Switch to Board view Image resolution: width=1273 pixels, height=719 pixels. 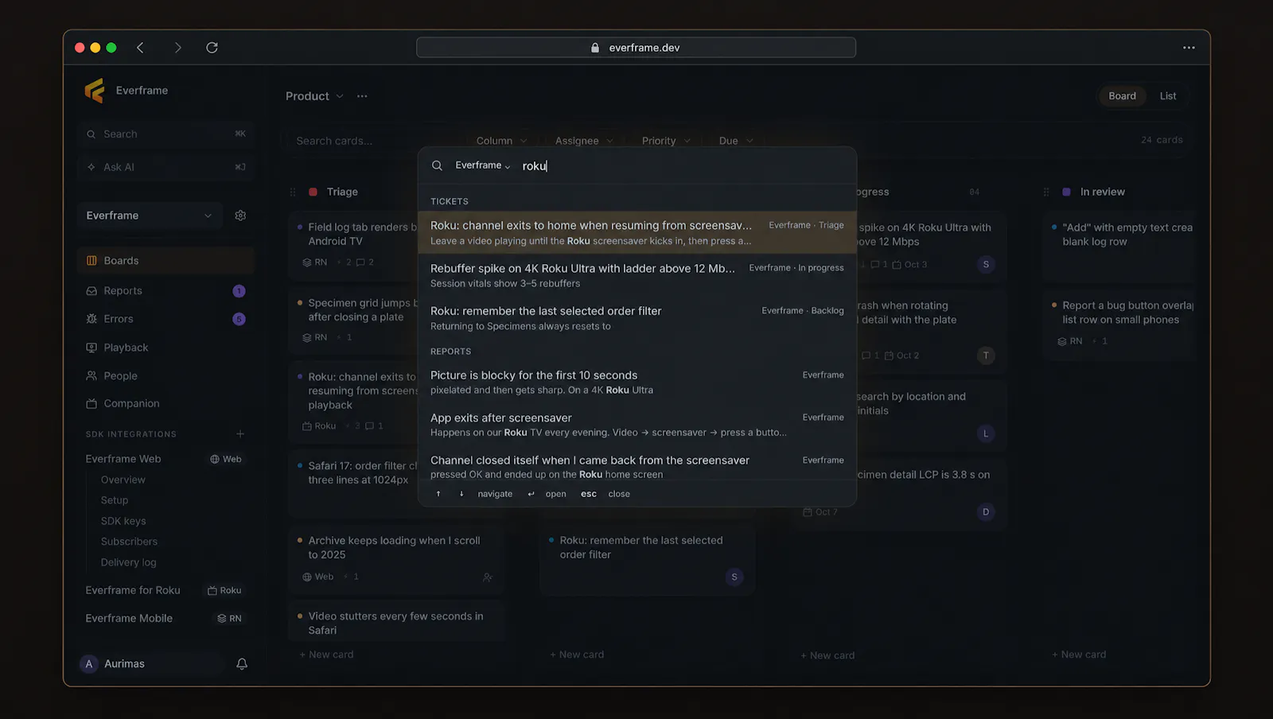1122,96
